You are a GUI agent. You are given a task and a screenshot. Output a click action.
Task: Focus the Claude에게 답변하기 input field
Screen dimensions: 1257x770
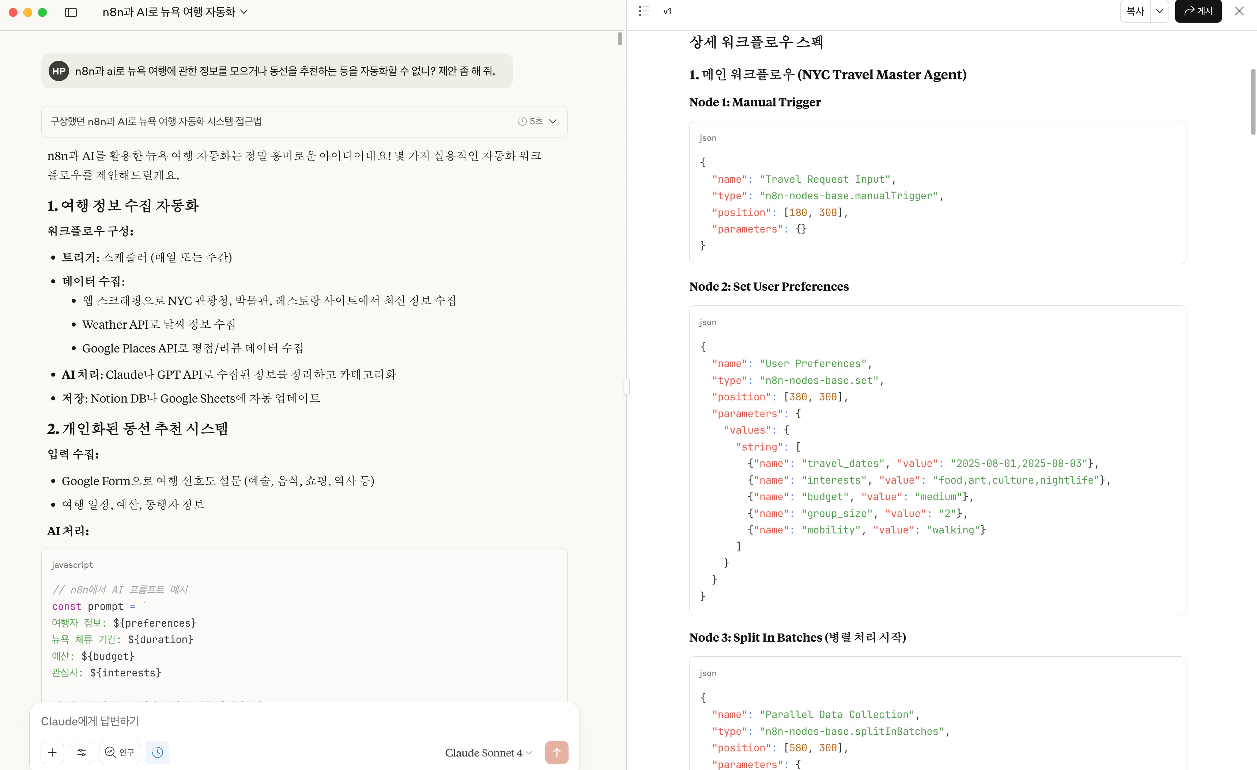[304, 721]
